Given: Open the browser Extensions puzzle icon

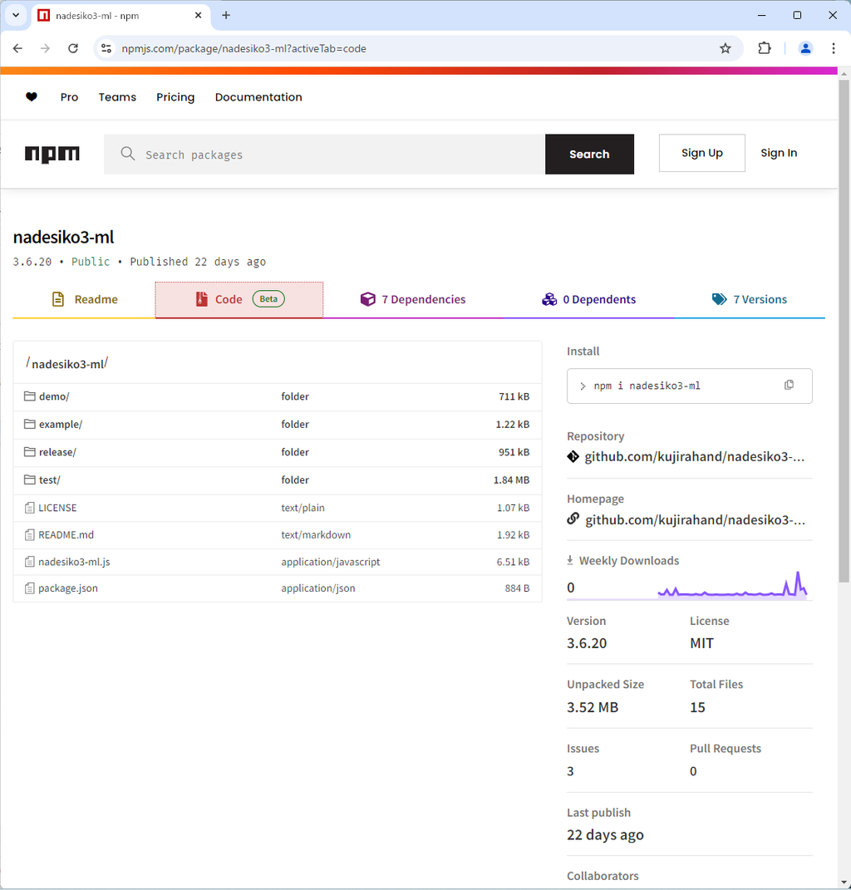Looking at the screenshot, I should 765,48.
